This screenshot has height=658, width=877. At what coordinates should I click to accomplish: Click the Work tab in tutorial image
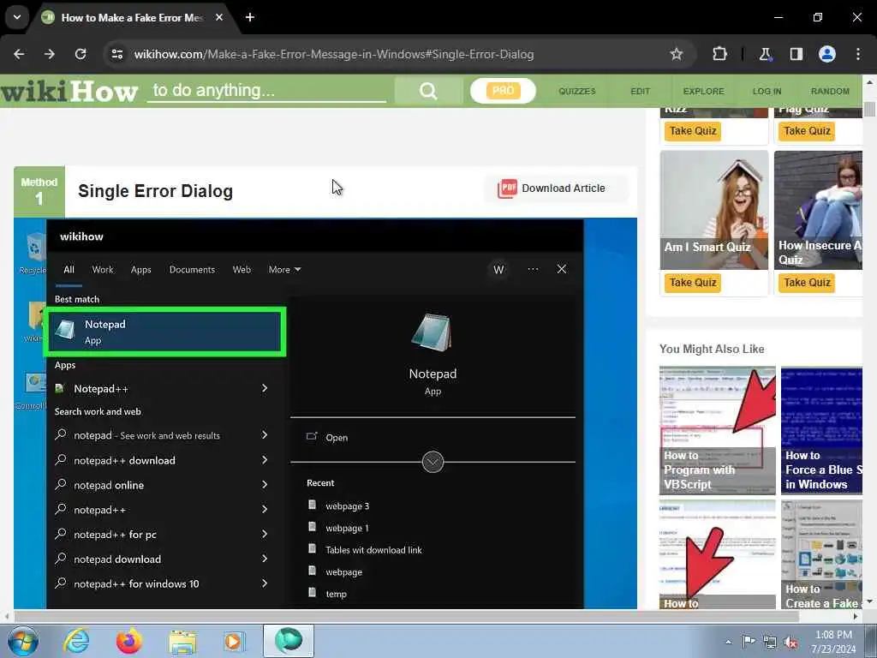(x=103, y=270)
